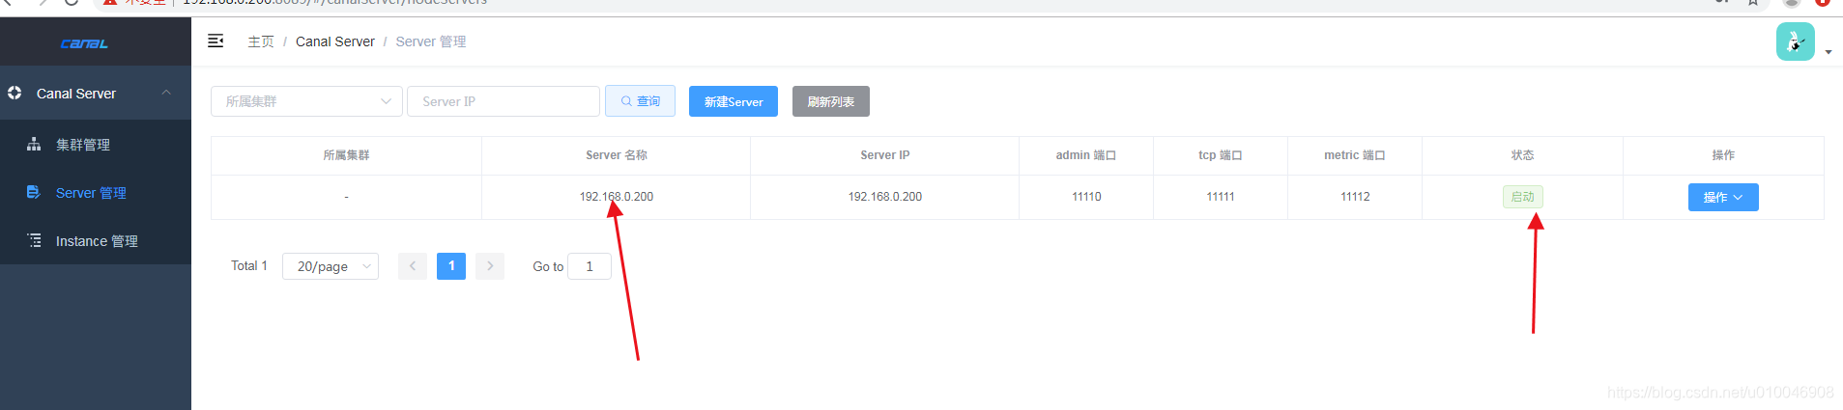Click tcp port value 11111
Screen dimensions: 1843x410
tap(1221, 197)
